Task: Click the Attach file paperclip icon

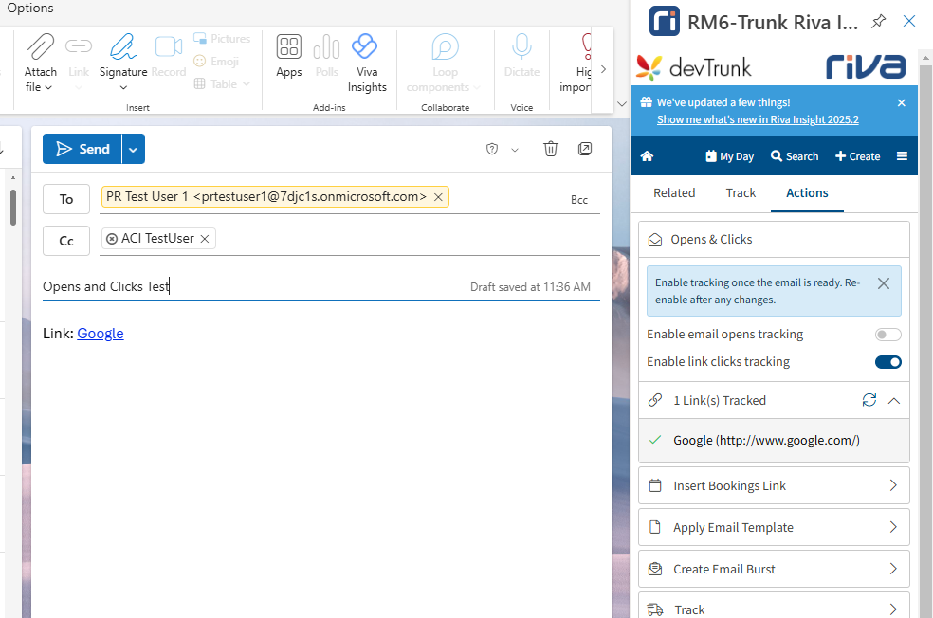Action: tap(40, 47)
